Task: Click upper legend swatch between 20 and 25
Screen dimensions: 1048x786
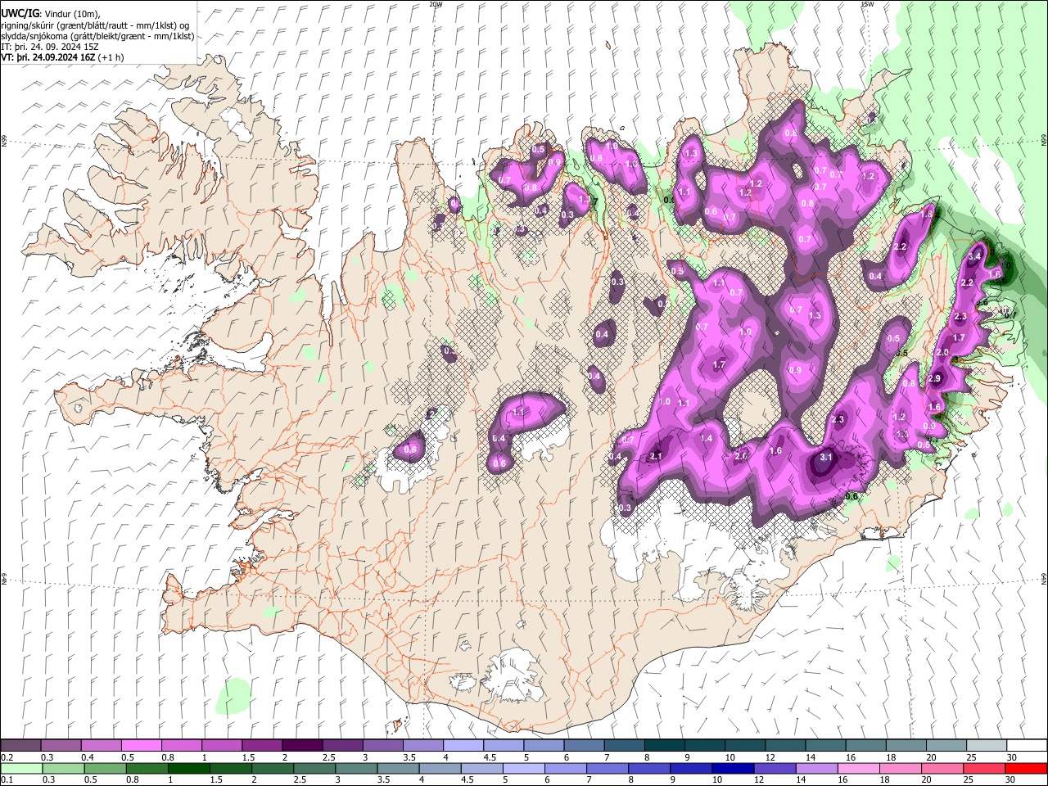Action: tap(946, 746)
